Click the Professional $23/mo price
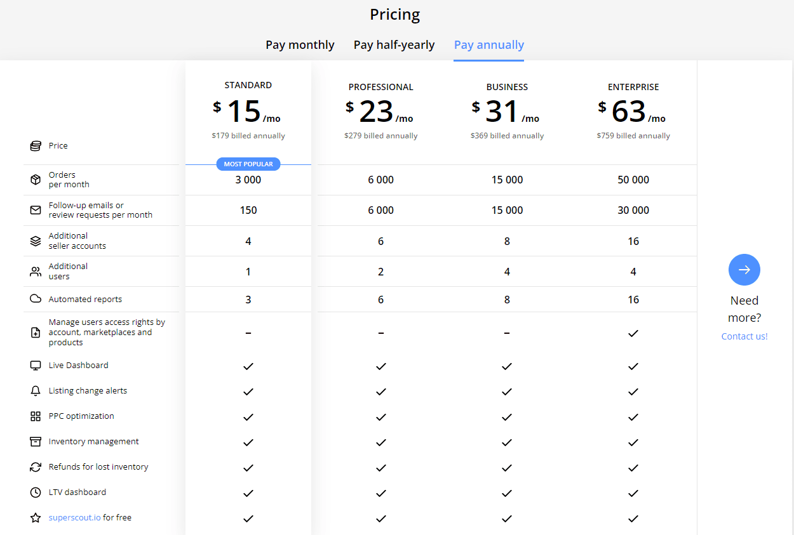The width and height of the screenshot is (794, 535). coord(380,112)
